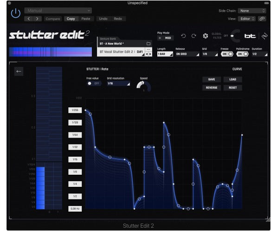Click the curve LOAD button

pos(232,79)
